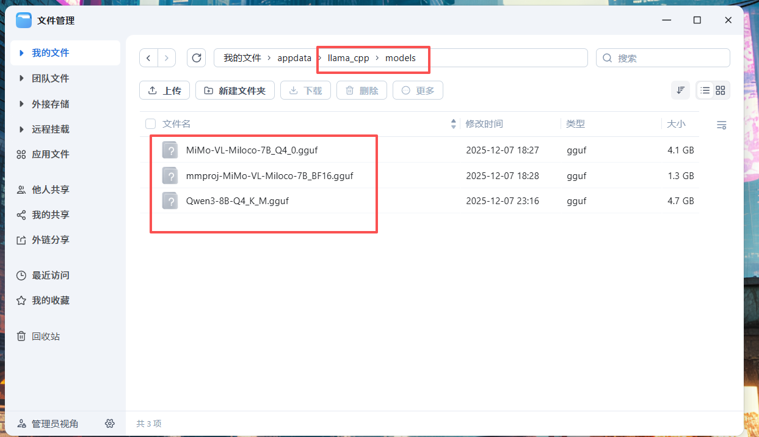Viewport: 759px width, 437px height.
Task: Sort by 修改时间 column header
Action: (x=484, y=124)
